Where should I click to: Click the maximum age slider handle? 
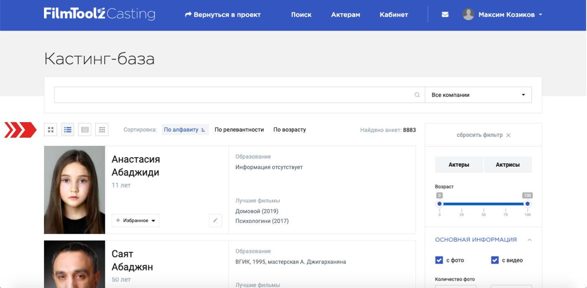pos(527,204)
